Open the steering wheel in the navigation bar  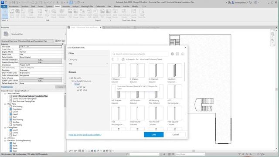tap(272, 34)
